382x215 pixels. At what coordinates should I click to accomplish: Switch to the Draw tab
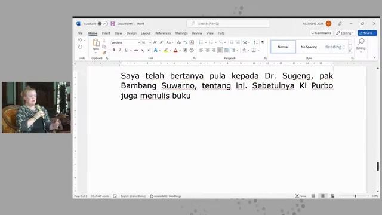pyautogui.click(x=118, y=33)
